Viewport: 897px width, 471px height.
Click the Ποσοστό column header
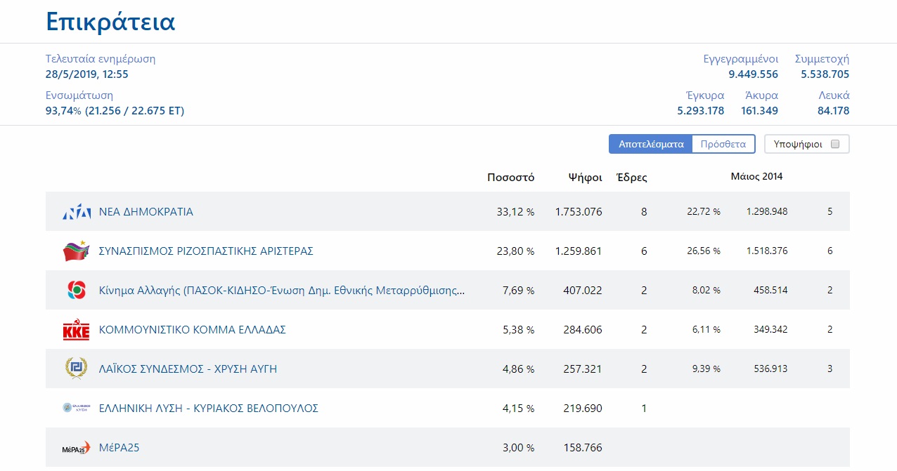pyautogui.click(x=510, y=178)
